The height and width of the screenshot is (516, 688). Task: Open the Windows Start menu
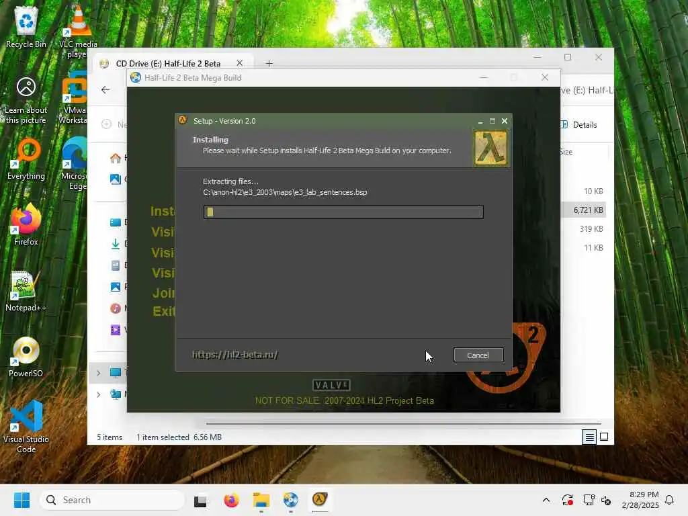[x=21, y=500]
